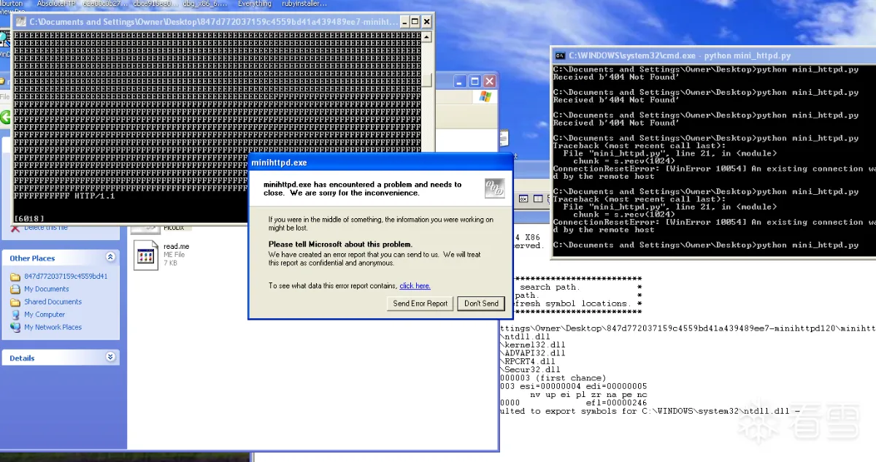Click the rubyinstaller desktop shortcut label
This screenshot has height=462, width=876.
304,4
